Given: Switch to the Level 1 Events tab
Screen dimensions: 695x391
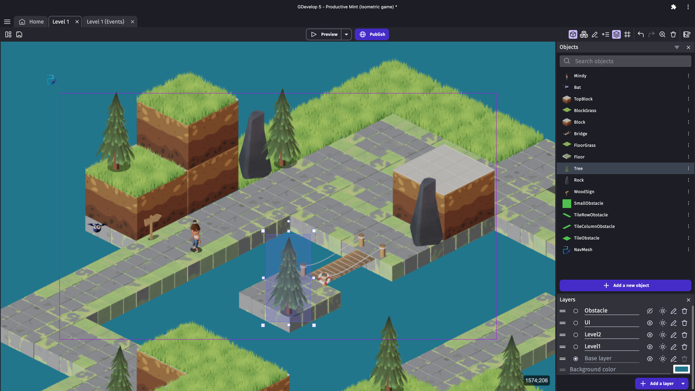Looking at the screenshot, I should (x=105, y=21).
